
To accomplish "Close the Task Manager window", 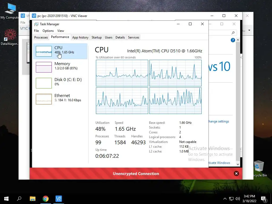I will coord(202,24).
